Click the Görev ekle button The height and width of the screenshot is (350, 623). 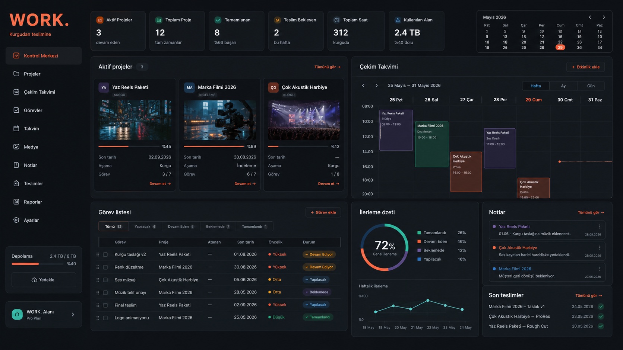(323, 212)
